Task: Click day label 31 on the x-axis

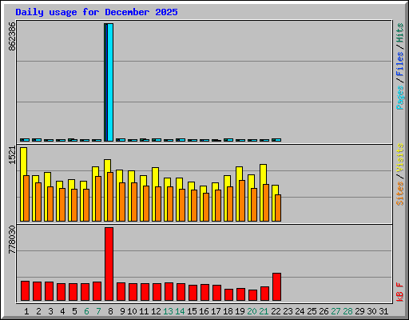Action: (383, 311)
